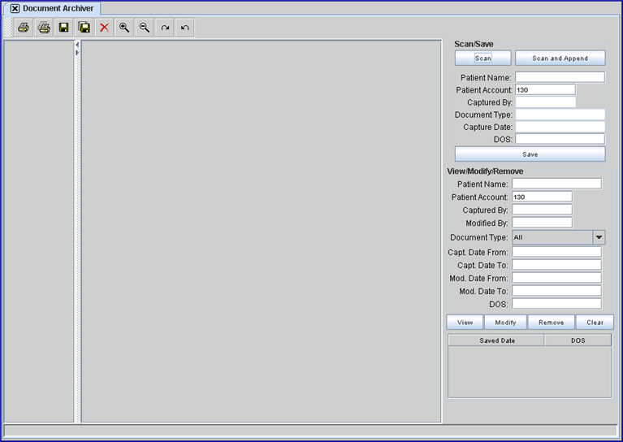623x442 pixels.
Task: Sort results by DOS column header
Action: pyautogui.click(x=578, y=340)
